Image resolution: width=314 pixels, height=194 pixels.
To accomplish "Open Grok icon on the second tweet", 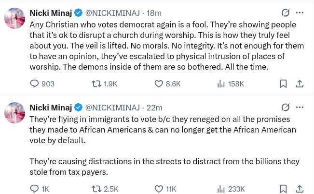I will pos(286,107).
